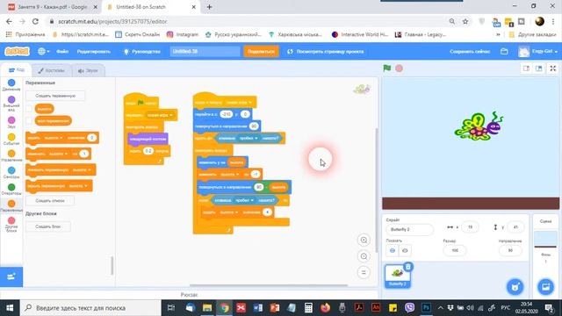Click Создать список button
The width and height of the screenshot is (562, 316).
50,201
